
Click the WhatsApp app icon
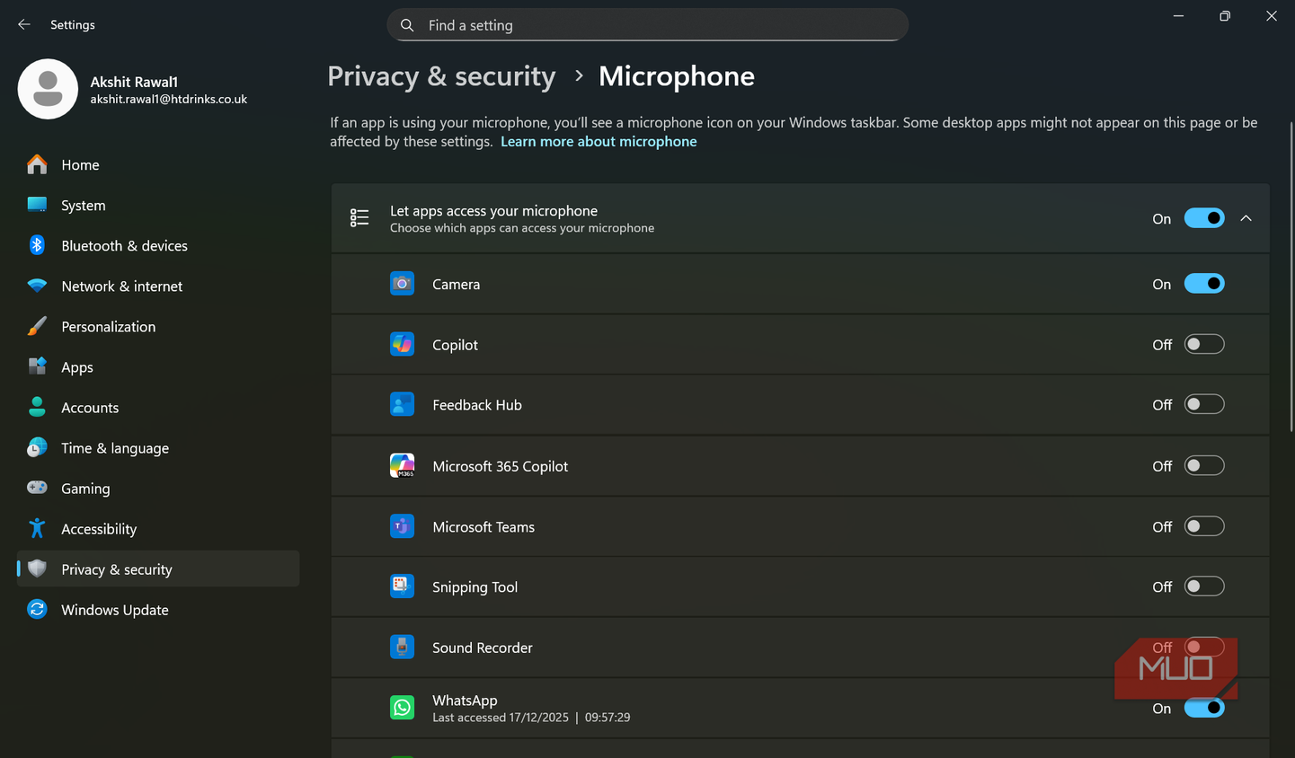tap(402, 708)
